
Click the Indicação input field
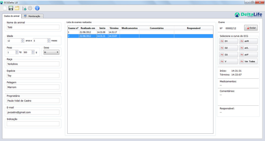(33, 124)
